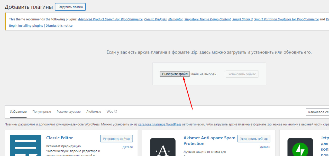The width and height of the screenshot is (329, 156).
Task: Switch to the Избранные tab
Action: [18, 112]
